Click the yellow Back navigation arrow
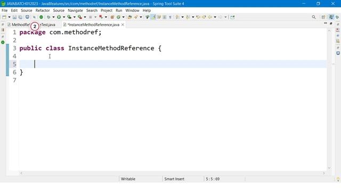341x192 pixels. [x=210, y=17]
